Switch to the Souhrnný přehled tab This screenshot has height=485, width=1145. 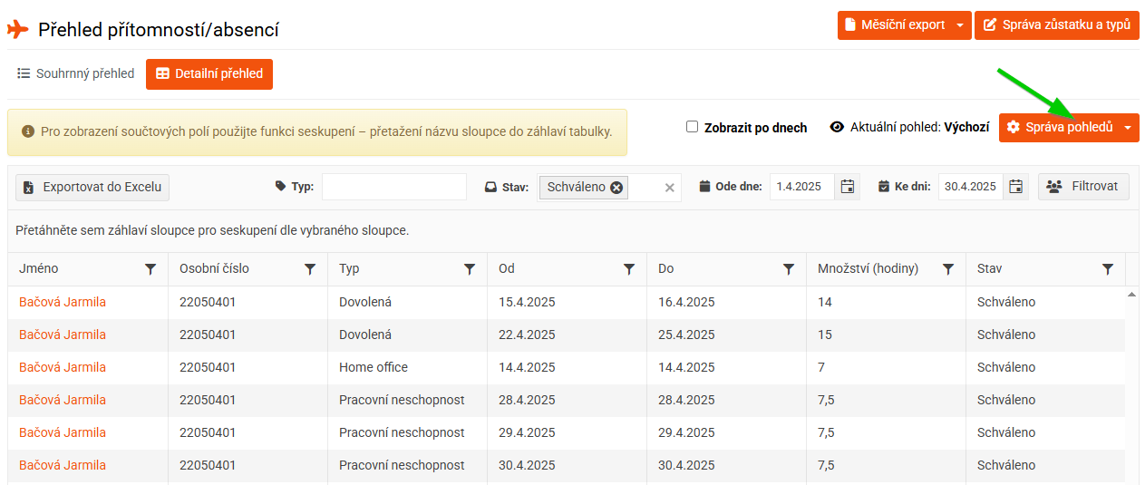pos(76,74)
